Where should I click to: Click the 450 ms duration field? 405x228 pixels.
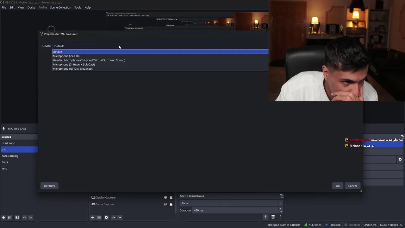pos(235,210)
